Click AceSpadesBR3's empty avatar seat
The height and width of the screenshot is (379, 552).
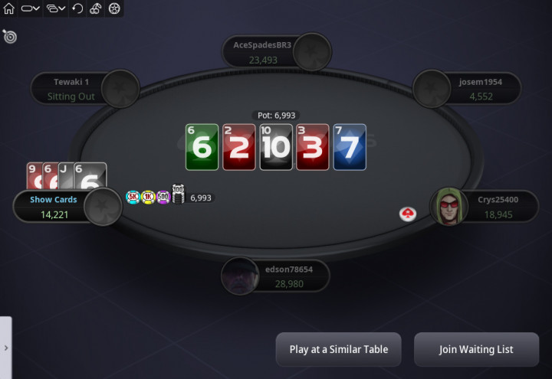pyautogui.click(x=312, y=52)
